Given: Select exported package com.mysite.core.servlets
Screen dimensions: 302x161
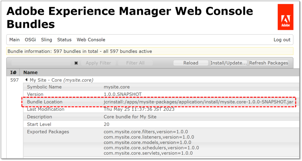Looking at the screenshot, I should [x=148, y=153].
